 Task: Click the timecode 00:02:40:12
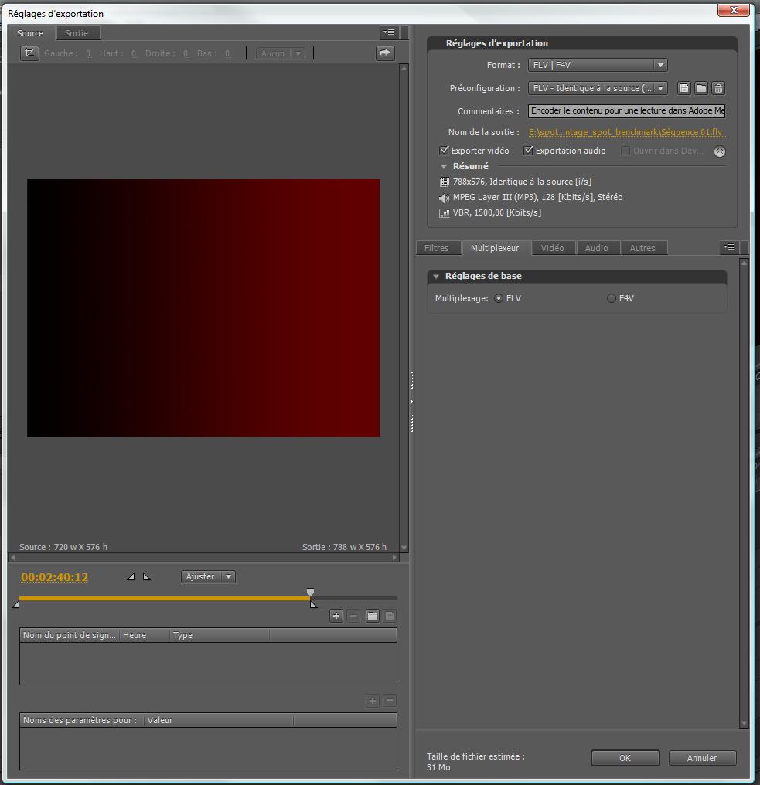(x=55, y=577)
